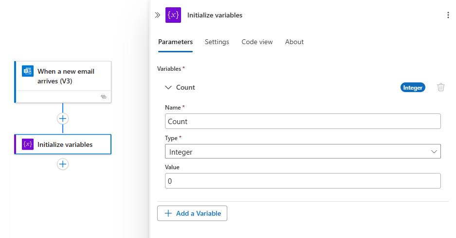Open the Settings tab
The width and height of the screenshot is (456, 238).
click(x=217, y=42)
